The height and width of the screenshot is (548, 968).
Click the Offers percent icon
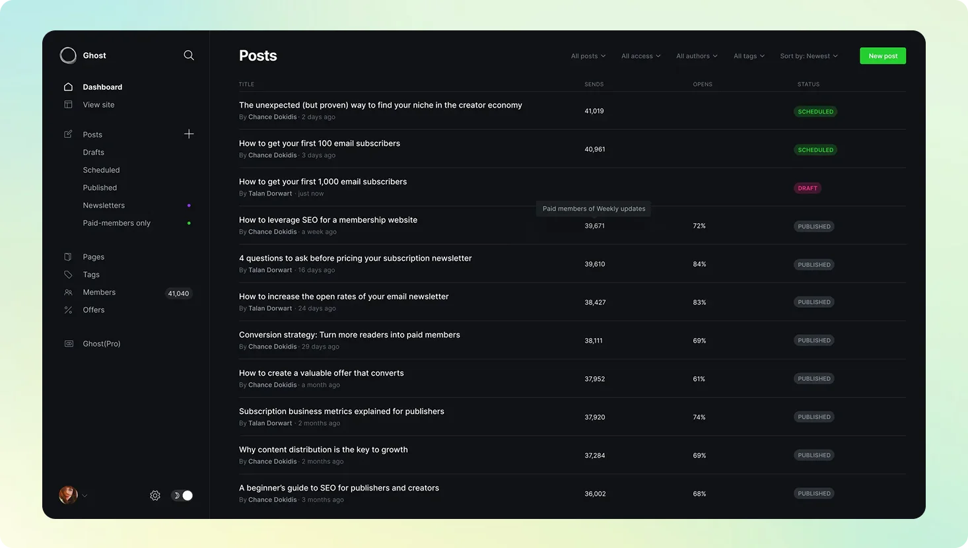[68, 310]
